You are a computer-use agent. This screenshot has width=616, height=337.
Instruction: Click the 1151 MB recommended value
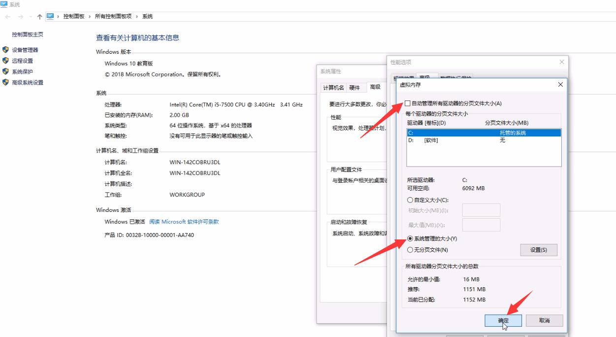pos(474,289)
